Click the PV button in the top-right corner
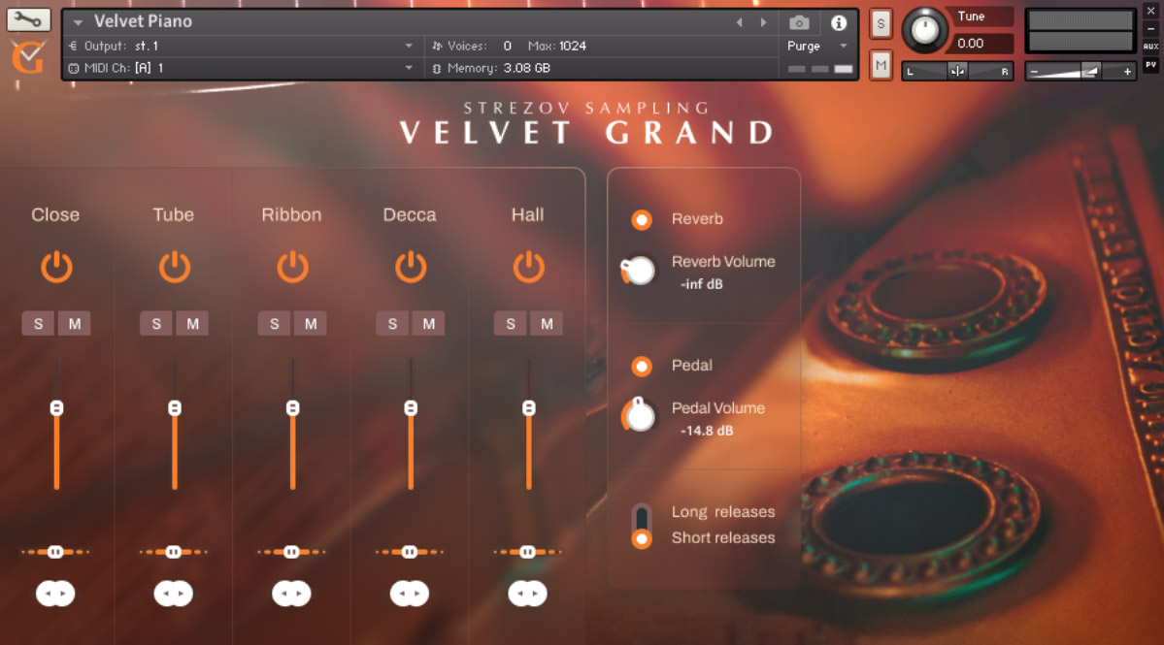Viewport: 1164px width, 645px height. click(1151, 64)
